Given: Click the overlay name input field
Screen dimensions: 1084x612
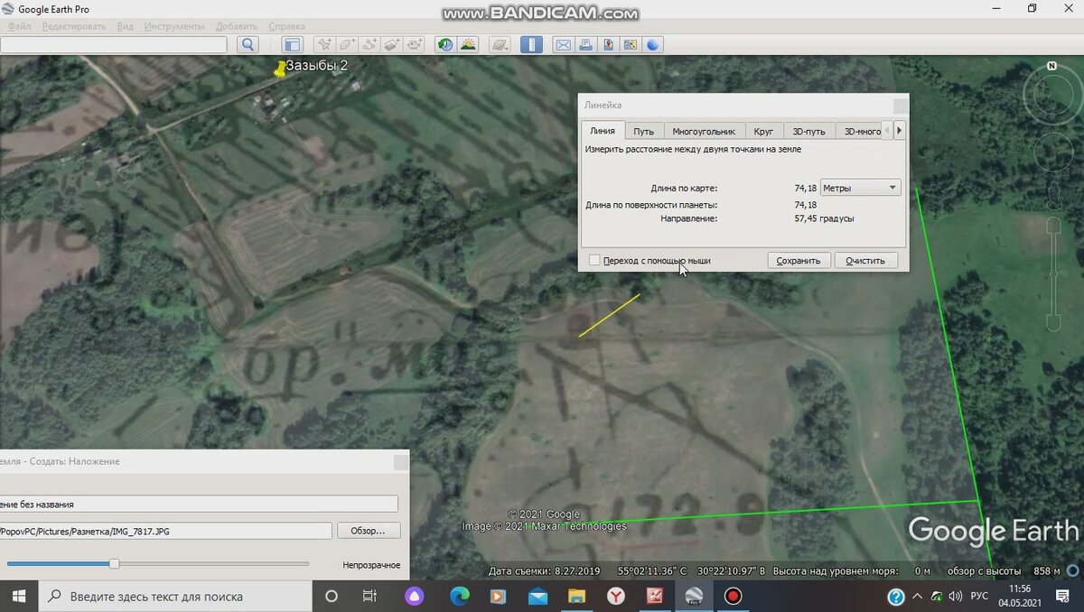Looking at the screenshot, I should tap(199, 504).
